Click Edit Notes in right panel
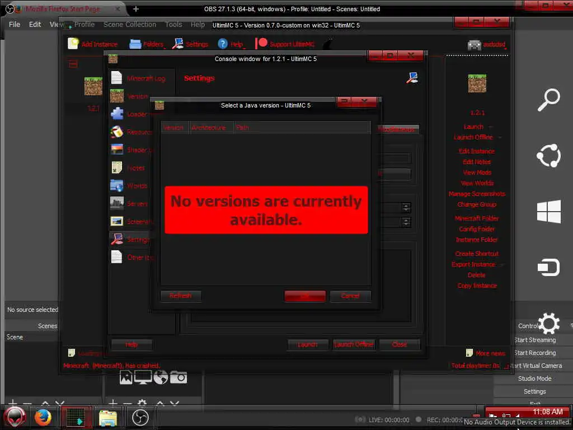573x430 pixels. tap(477, 162)
